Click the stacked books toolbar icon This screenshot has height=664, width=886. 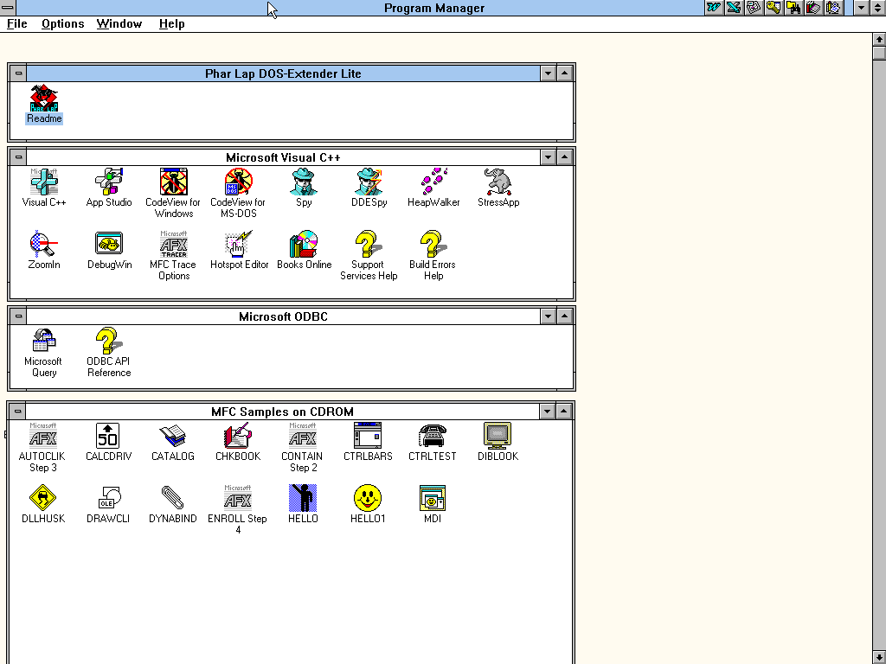813,7
